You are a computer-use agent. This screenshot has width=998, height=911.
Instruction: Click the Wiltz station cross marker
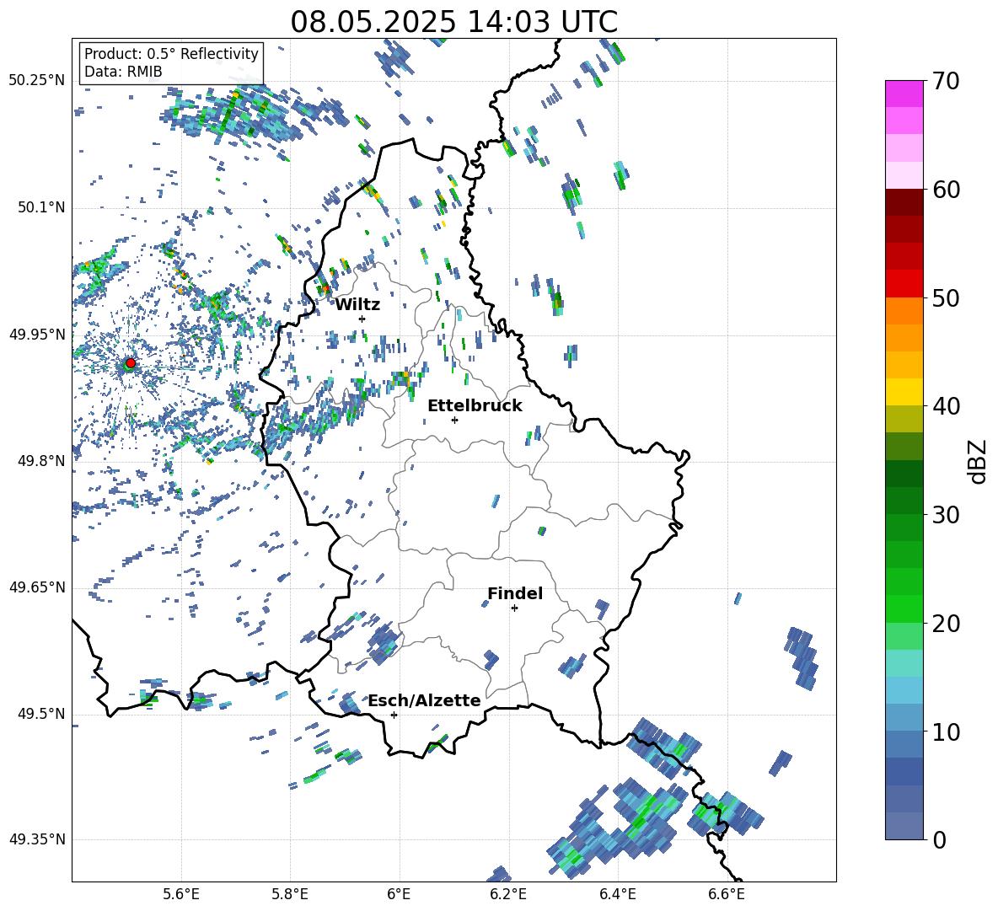pos(362,319)
